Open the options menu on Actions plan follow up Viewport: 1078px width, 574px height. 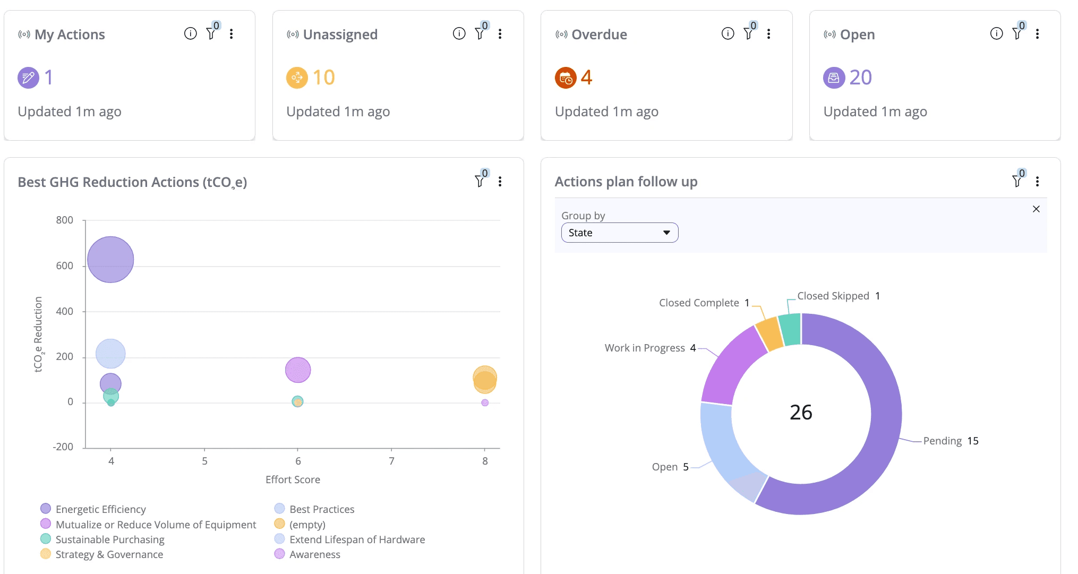(1037, 181)
